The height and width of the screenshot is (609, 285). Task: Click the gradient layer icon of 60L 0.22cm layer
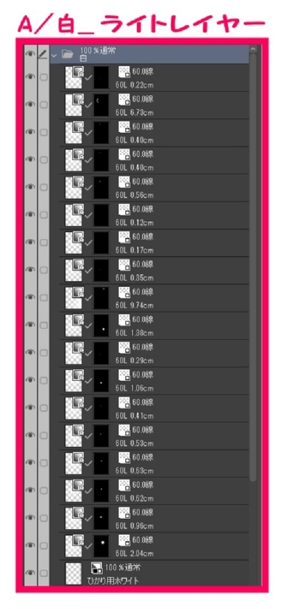tap(78, 72)
